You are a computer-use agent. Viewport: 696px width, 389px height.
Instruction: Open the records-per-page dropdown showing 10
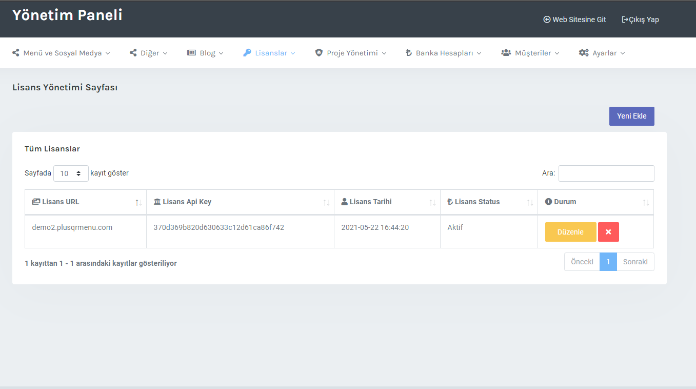pos(71,173)
